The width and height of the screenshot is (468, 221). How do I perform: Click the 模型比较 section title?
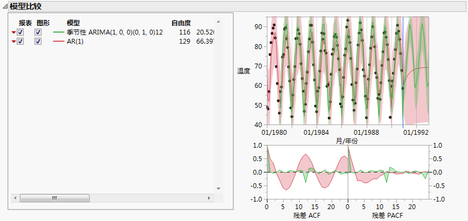25,6
